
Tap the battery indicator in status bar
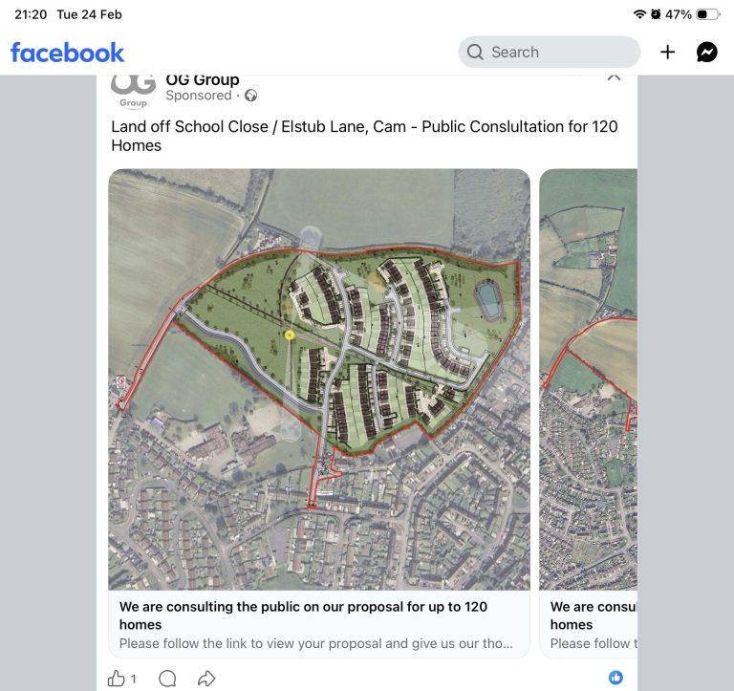click(707, 14)
